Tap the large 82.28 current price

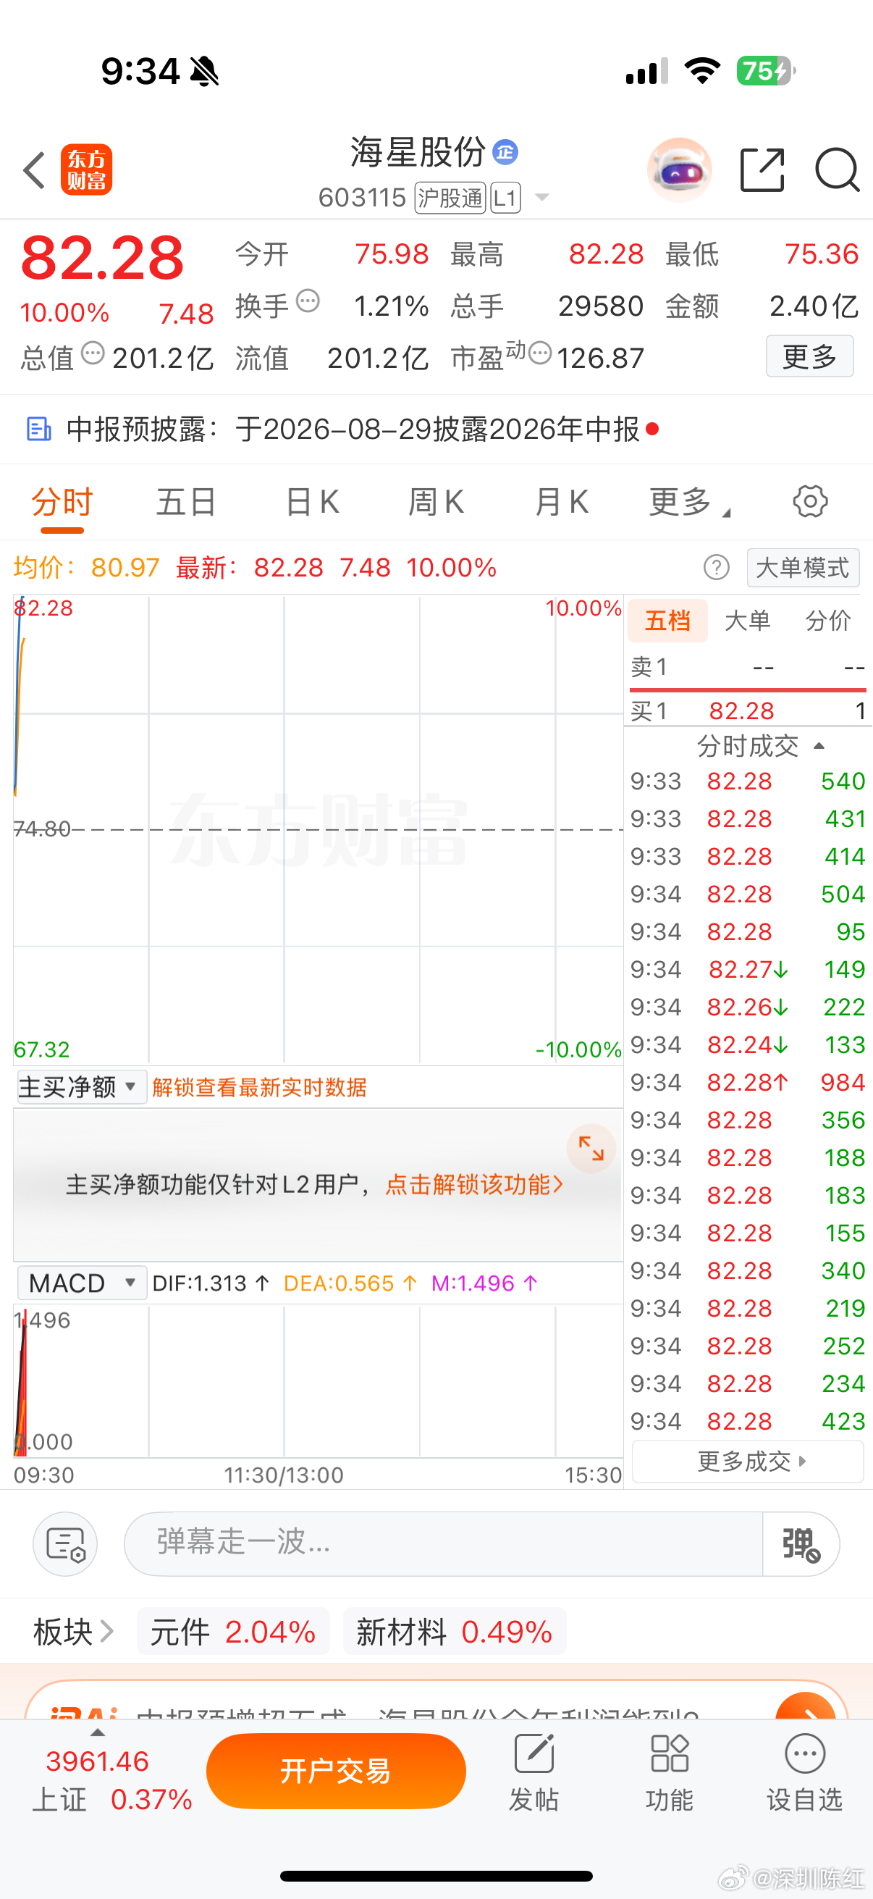(102, 258)
